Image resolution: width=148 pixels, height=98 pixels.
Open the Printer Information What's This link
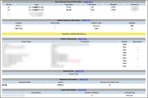(82, 39)
